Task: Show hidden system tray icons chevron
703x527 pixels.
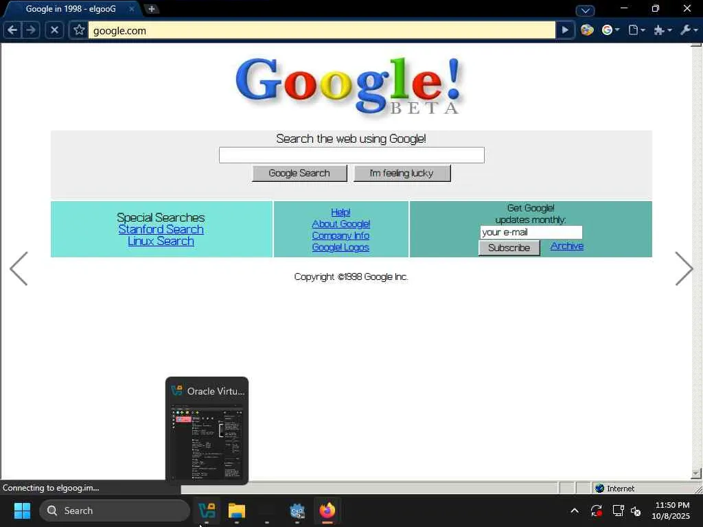Action: click(575, 511)
